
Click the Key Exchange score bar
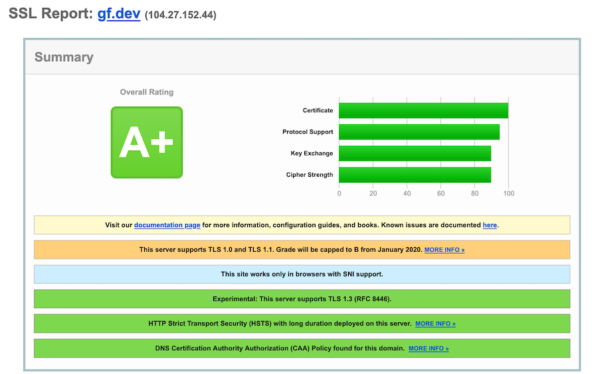click(415, 153)
